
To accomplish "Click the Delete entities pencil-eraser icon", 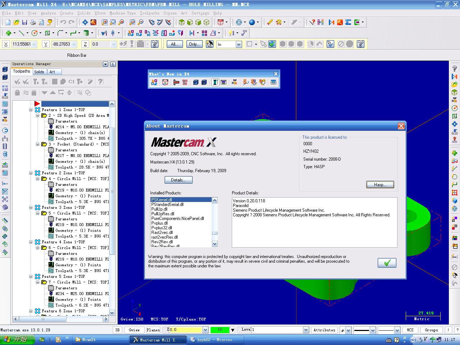I will point(270,22).
